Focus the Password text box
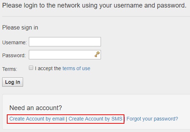This screenshot has height=132, width=190. click(65, 55)
